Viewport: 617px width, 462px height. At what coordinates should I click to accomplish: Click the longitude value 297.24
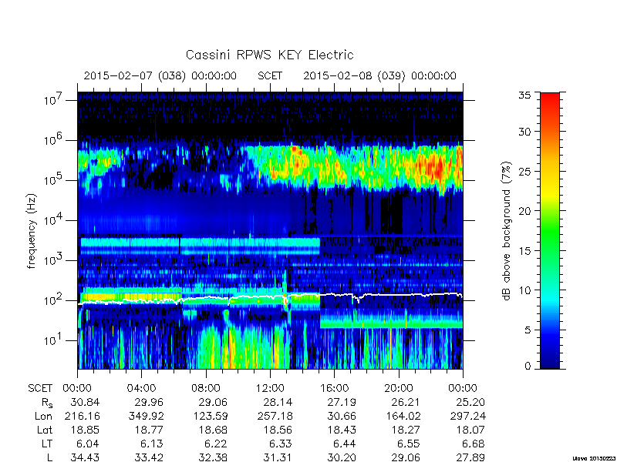tap(467, 416)
